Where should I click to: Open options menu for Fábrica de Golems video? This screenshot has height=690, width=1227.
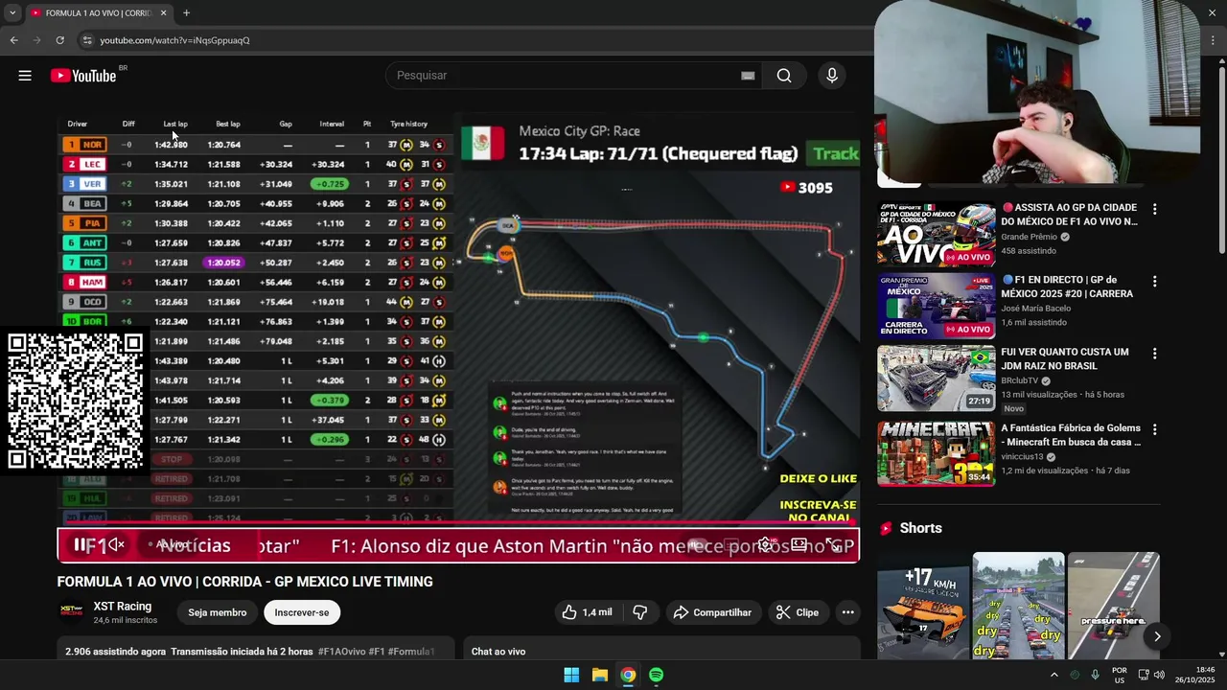(1154, 429)
